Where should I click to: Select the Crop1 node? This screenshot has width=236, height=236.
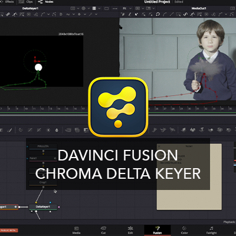(43, 182)
